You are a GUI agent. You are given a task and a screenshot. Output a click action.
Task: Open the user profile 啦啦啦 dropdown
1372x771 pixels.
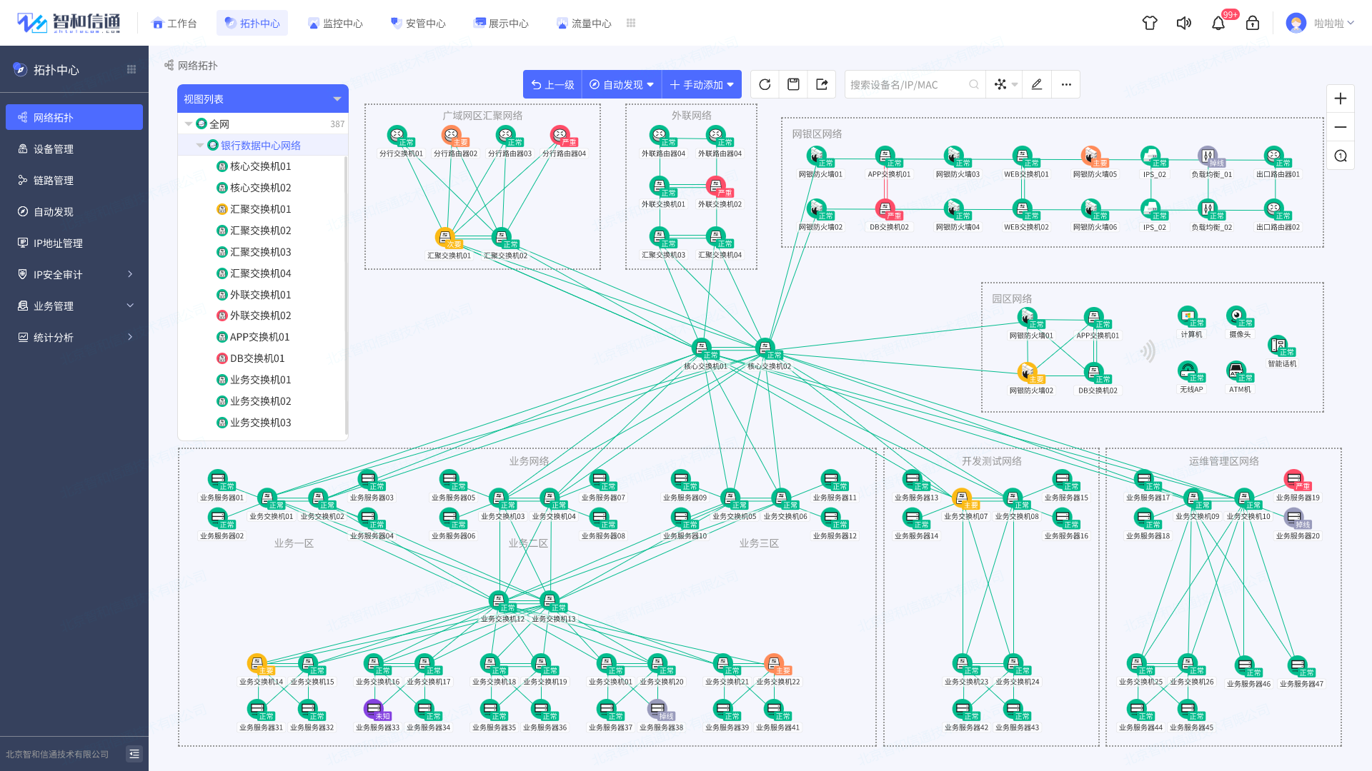(1321, 23)
